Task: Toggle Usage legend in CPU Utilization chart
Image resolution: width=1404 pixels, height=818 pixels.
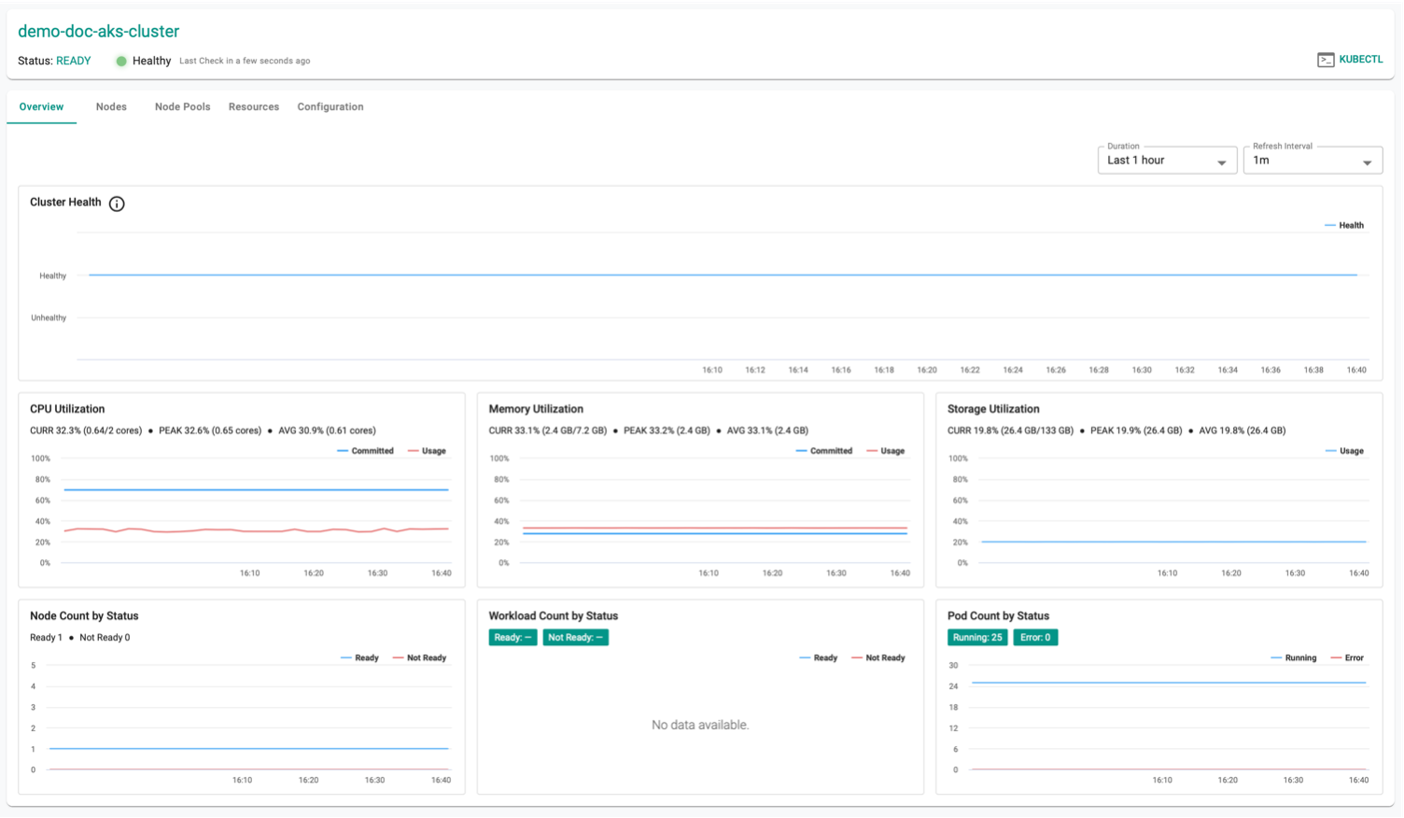Action: pos(427,451)
